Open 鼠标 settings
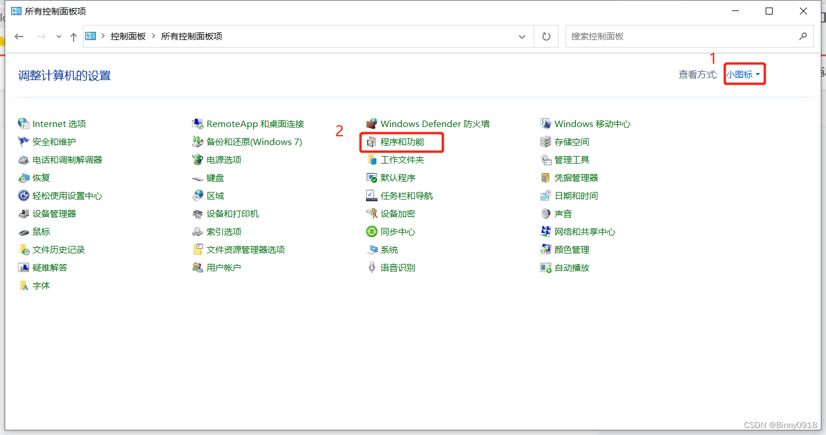This screenshot has width=826, height=435. (41, 231)
